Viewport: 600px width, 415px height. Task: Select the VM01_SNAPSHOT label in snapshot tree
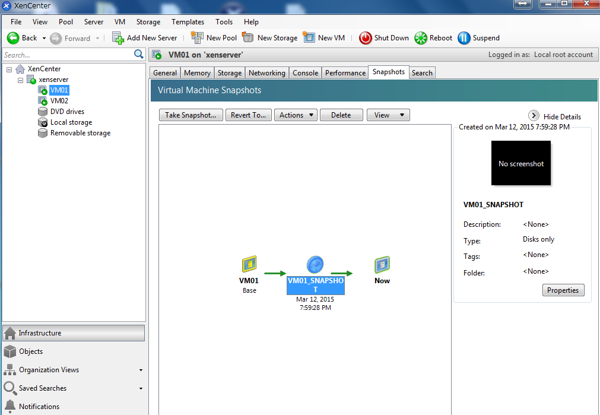[x=316, y=285]
